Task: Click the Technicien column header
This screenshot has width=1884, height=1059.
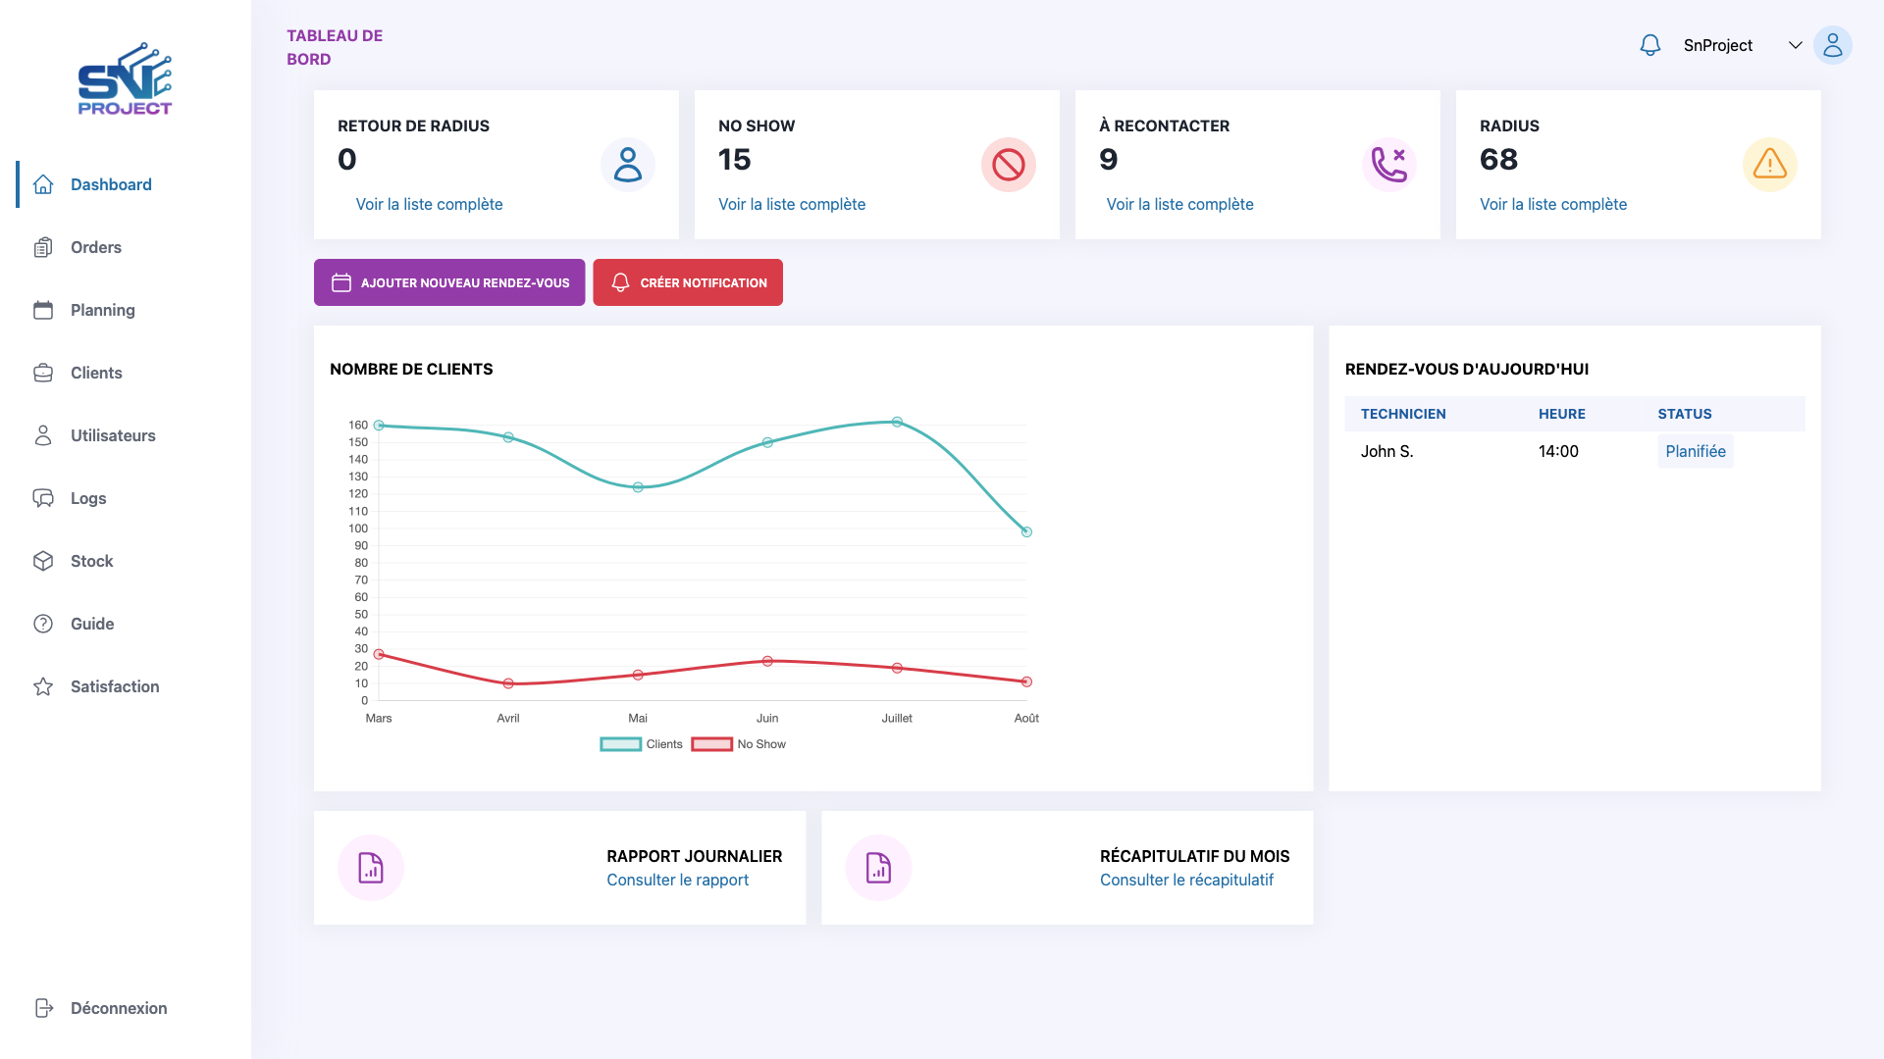Action: click(1403, 414)
